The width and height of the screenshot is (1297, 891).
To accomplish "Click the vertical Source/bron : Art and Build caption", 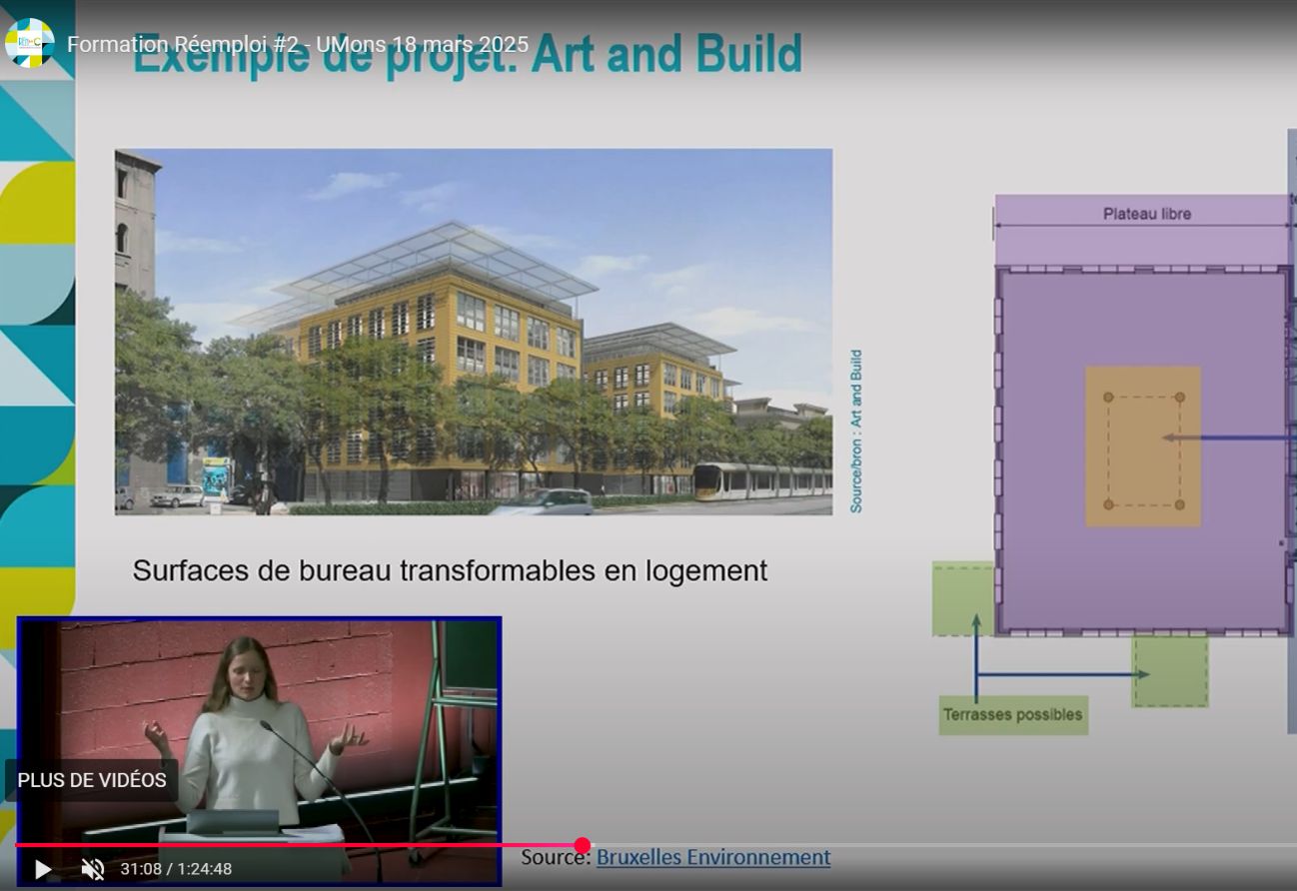I will (x=855, y=432).
